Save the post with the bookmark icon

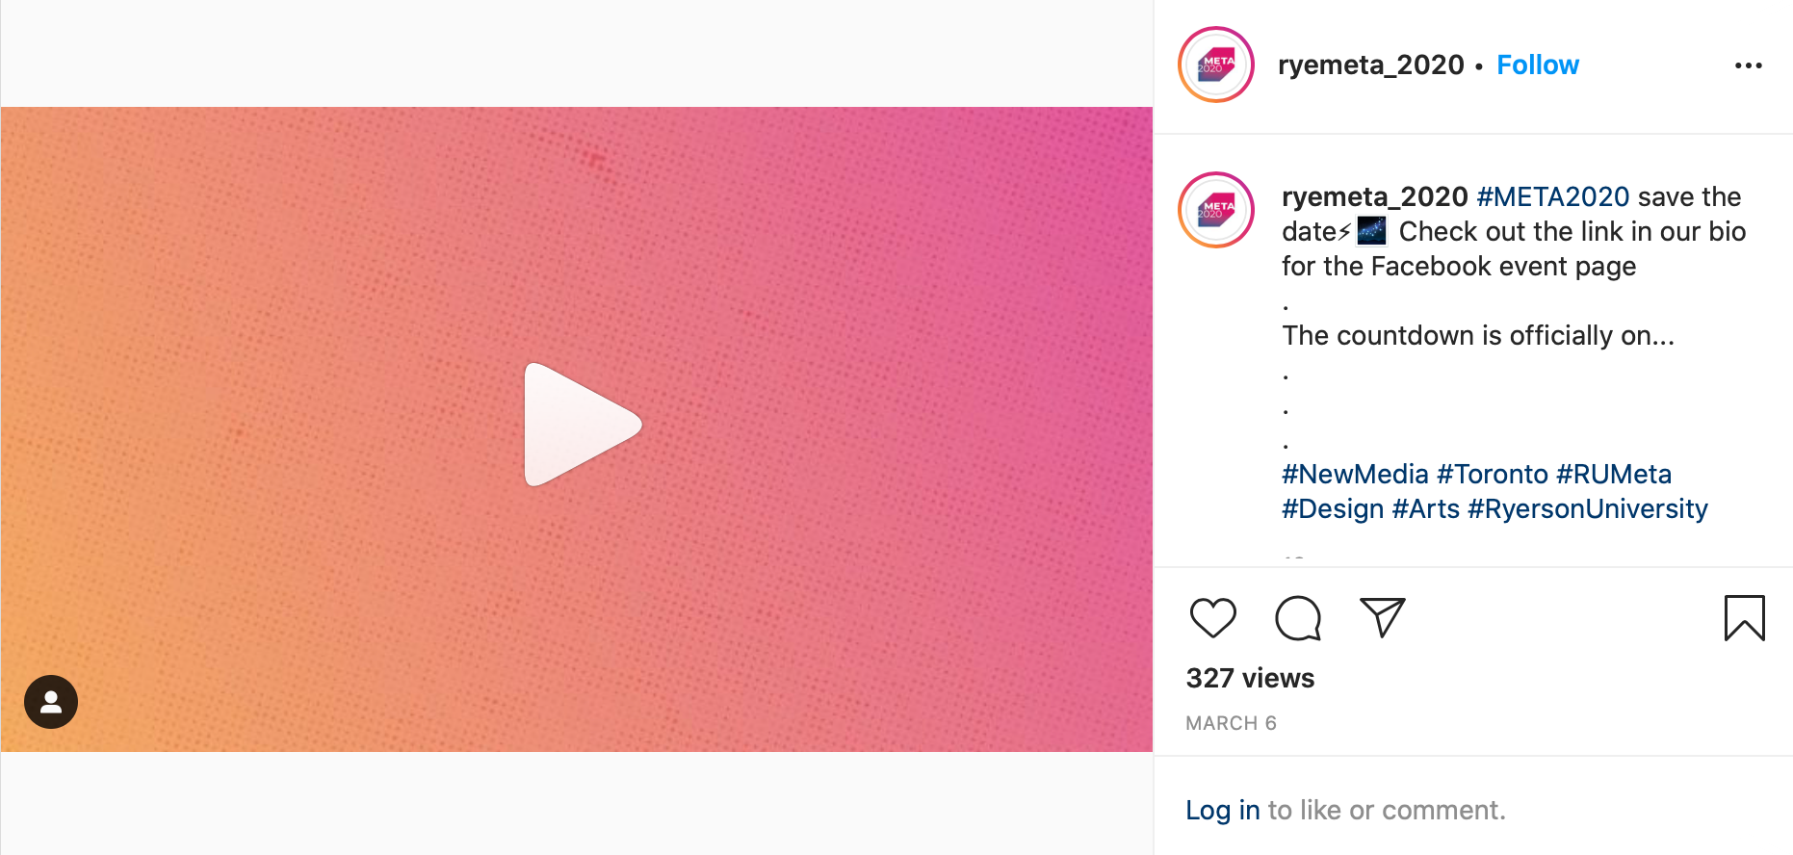coord(1744,618)
